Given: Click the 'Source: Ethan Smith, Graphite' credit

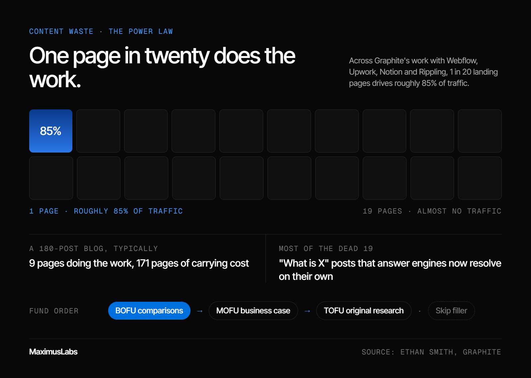Looking at the screenshot, I should [x=431, y=352].
